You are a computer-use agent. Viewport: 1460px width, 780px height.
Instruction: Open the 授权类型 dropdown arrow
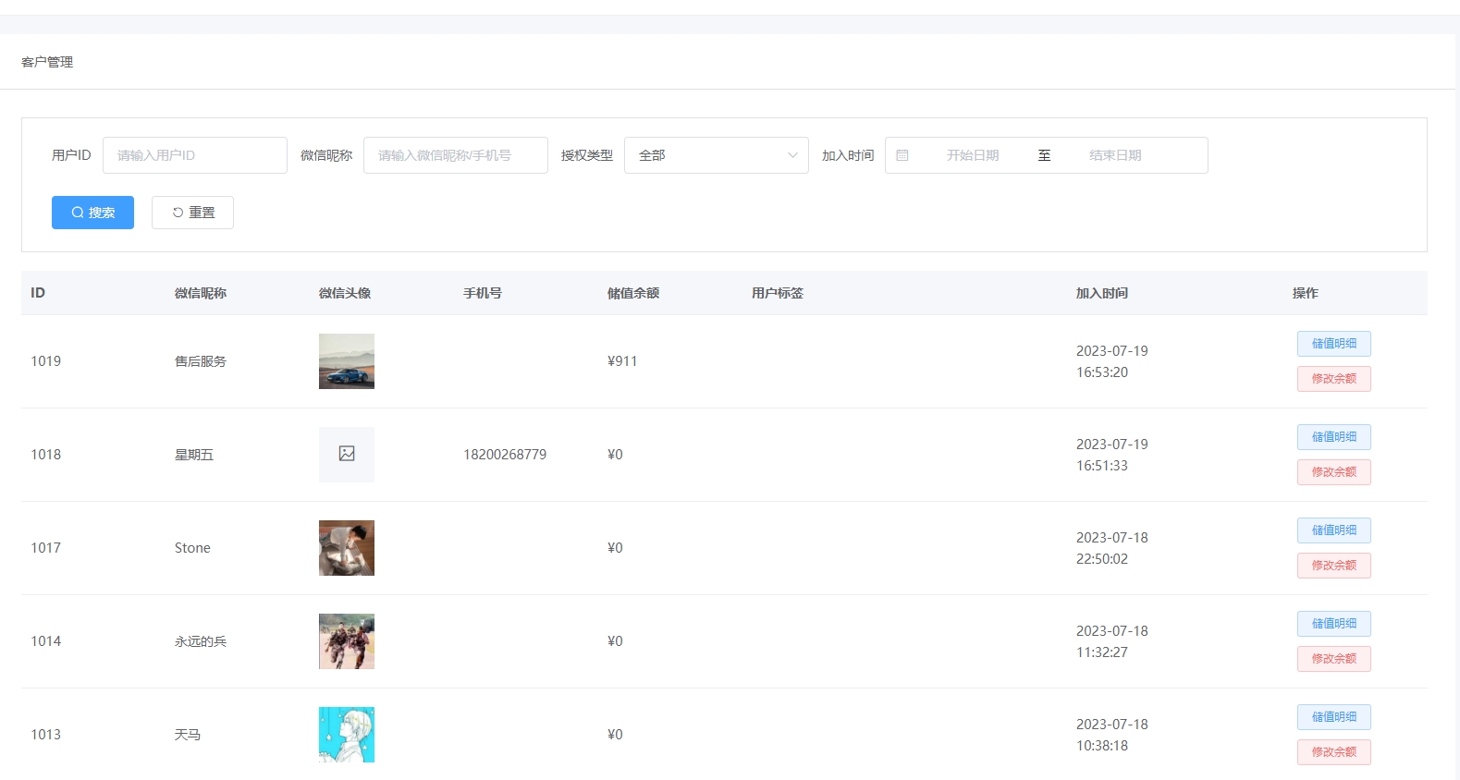792,155
